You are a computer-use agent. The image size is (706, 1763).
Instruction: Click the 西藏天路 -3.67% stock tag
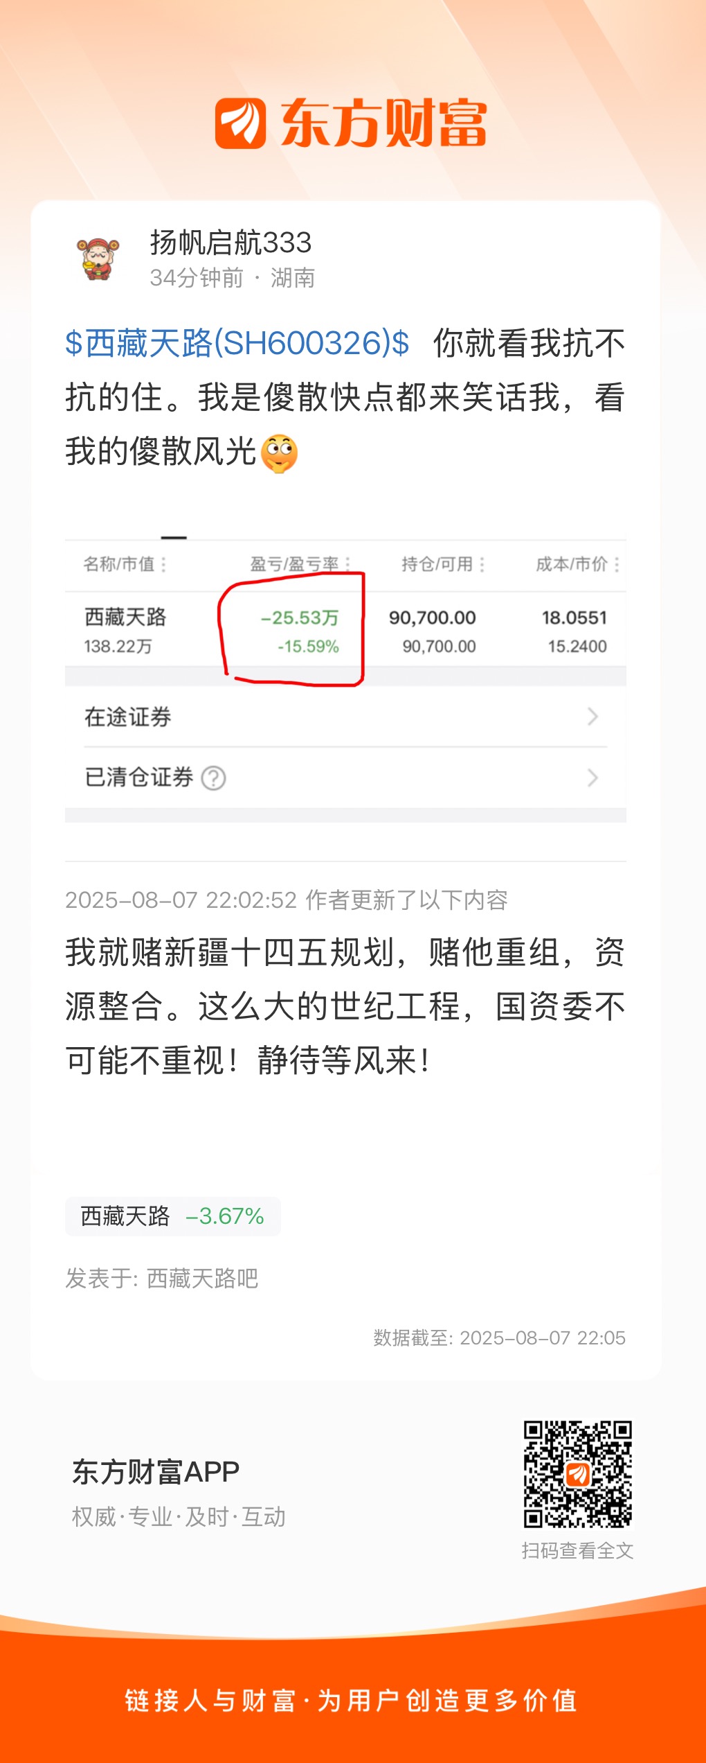point(173,1216)
